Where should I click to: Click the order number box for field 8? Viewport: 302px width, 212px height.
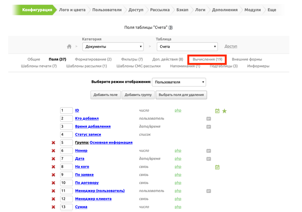pyautogui.click(x=66, y=167)
